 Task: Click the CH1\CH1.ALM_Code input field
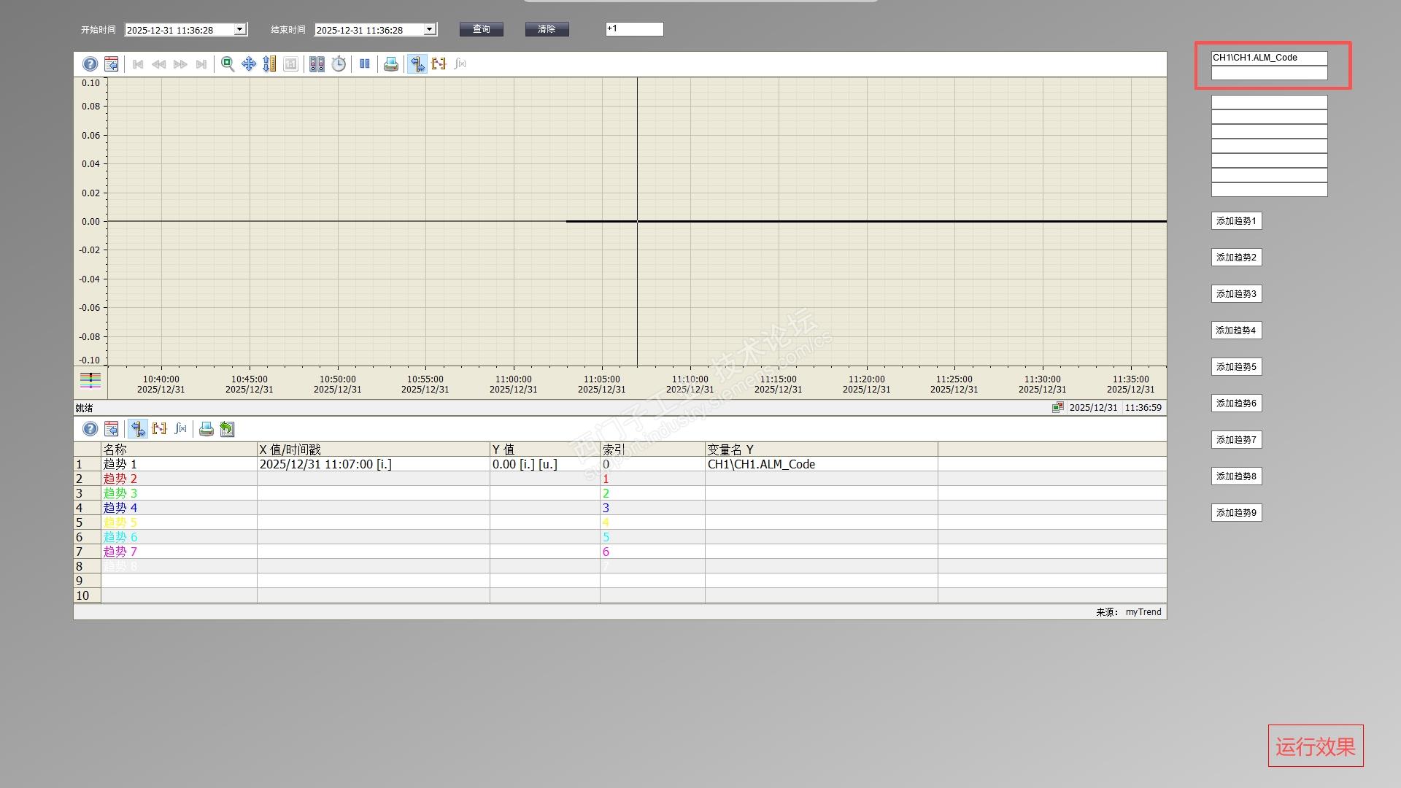tap(1268, 58)
